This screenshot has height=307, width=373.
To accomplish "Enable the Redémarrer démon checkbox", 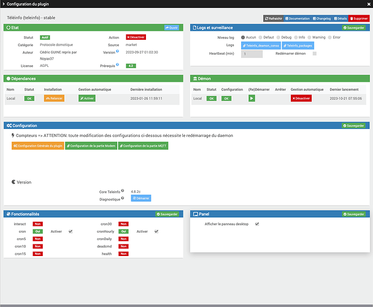I will [315, 53].
